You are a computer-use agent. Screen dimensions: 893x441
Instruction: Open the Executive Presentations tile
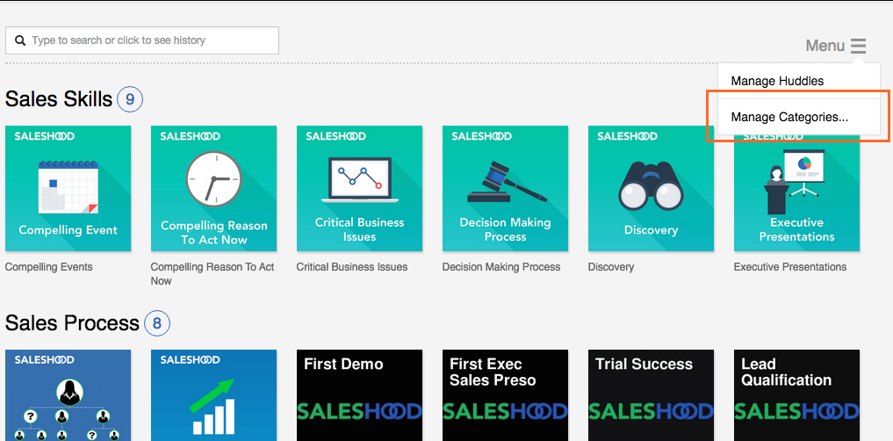(796, 189)
